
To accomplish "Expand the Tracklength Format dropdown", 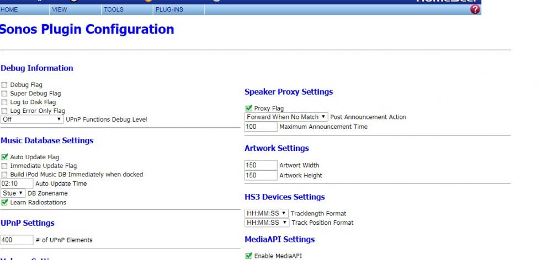I will click(267, 213).
